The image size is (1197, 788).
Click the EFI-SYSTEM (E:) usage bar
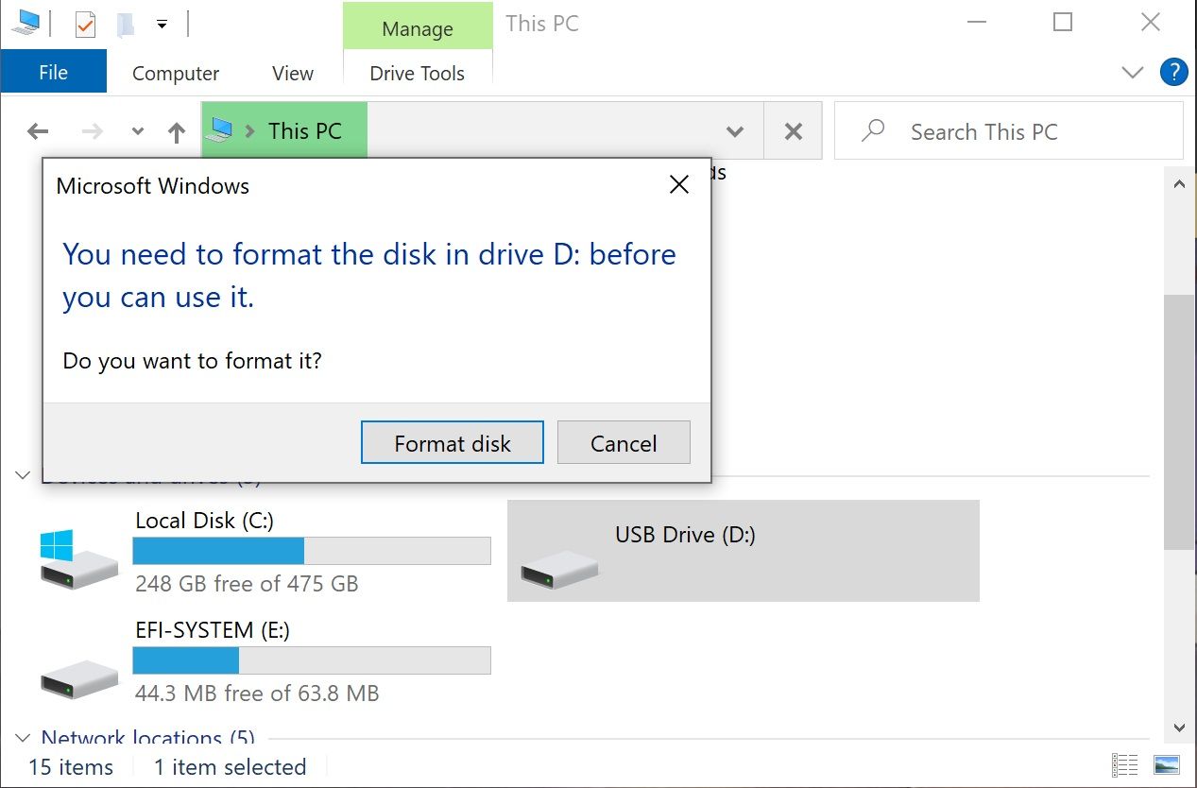click(x=312, y=660)
